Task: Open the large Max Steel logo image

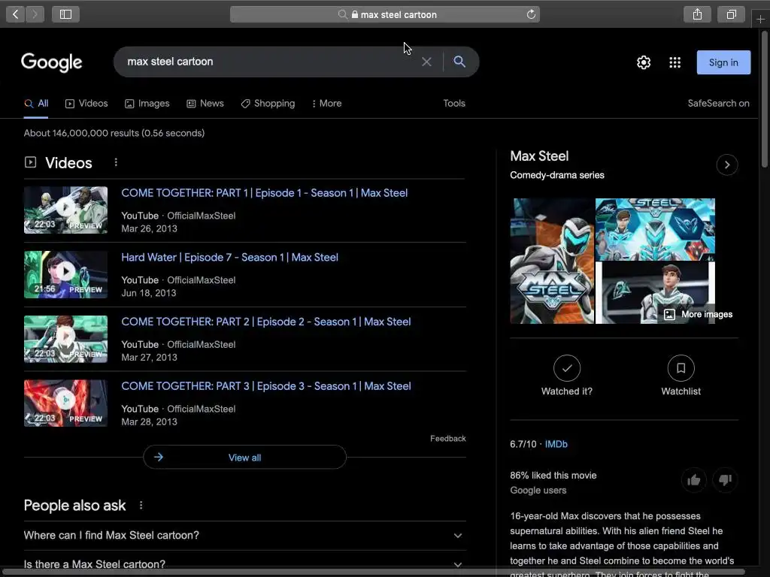Action: (x=552, y=261)
